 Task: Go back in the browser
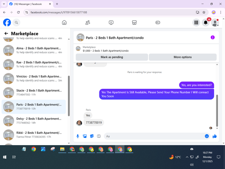[4, 12]
